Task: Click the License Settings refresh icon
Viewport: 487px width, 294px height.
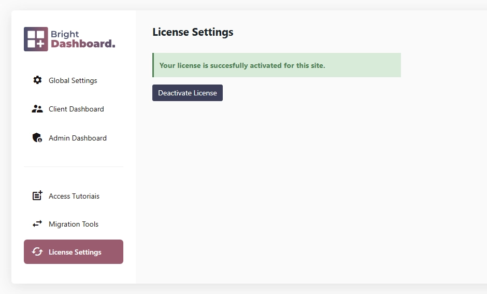Action: [x=37, y=251]
